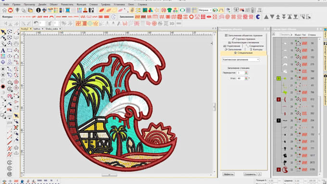Click the Сохранить button

pyautogui.click(x=250, y=174)
